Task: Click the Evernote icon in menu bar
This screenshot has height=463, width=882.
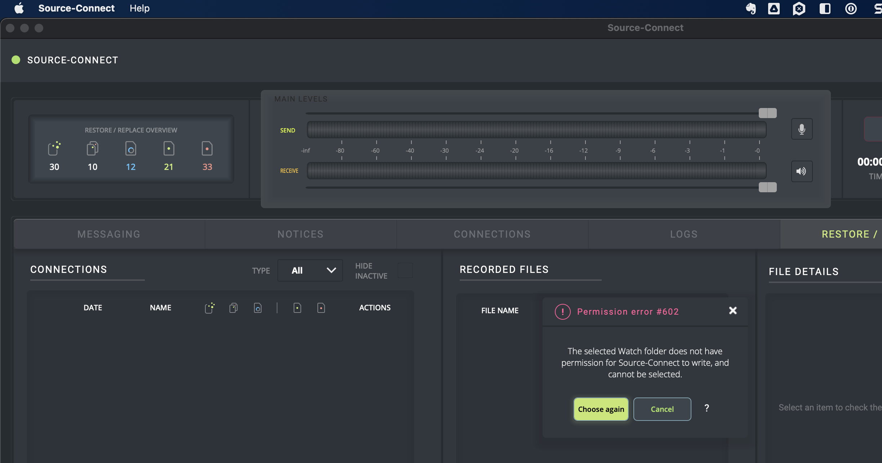Action: point(751,8)
